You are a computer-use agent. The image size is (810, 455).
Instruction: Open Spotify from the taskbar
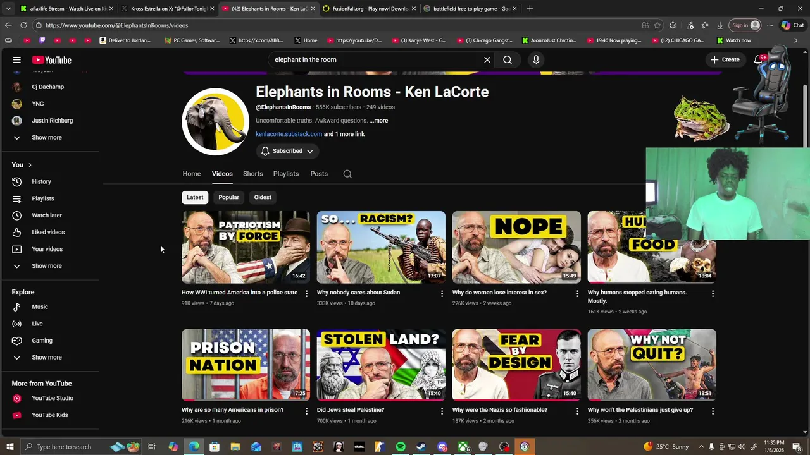pos(401,447)
